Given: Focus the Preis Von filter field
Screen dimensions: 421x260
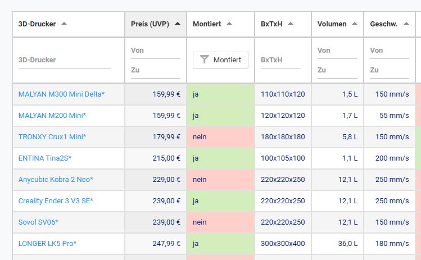Looking at the screenshot, I should click(x=156, y=51).
